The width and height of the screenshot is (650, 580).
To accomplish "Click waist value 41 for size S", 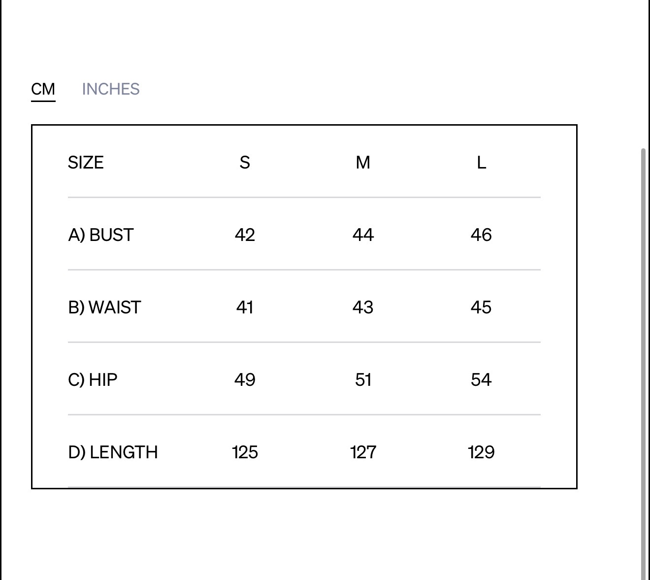I will (245, 307).
